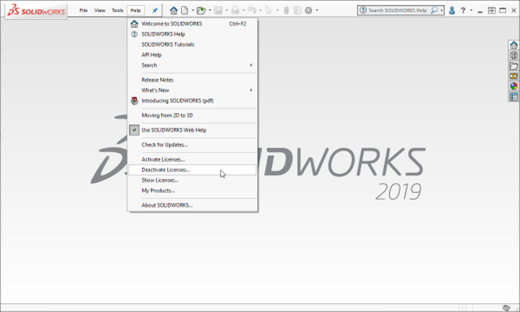Click magnifier icon in search box
Image resolution: width=520 pixels, height=312 pixels.
(x=434, y=11)
